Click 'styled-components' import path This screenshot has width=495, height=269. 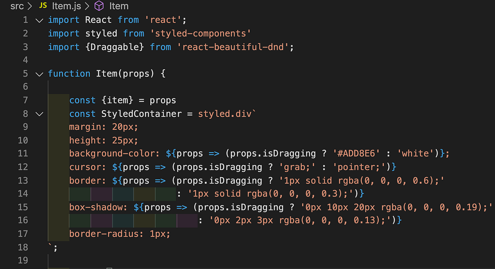pos(200,34)
